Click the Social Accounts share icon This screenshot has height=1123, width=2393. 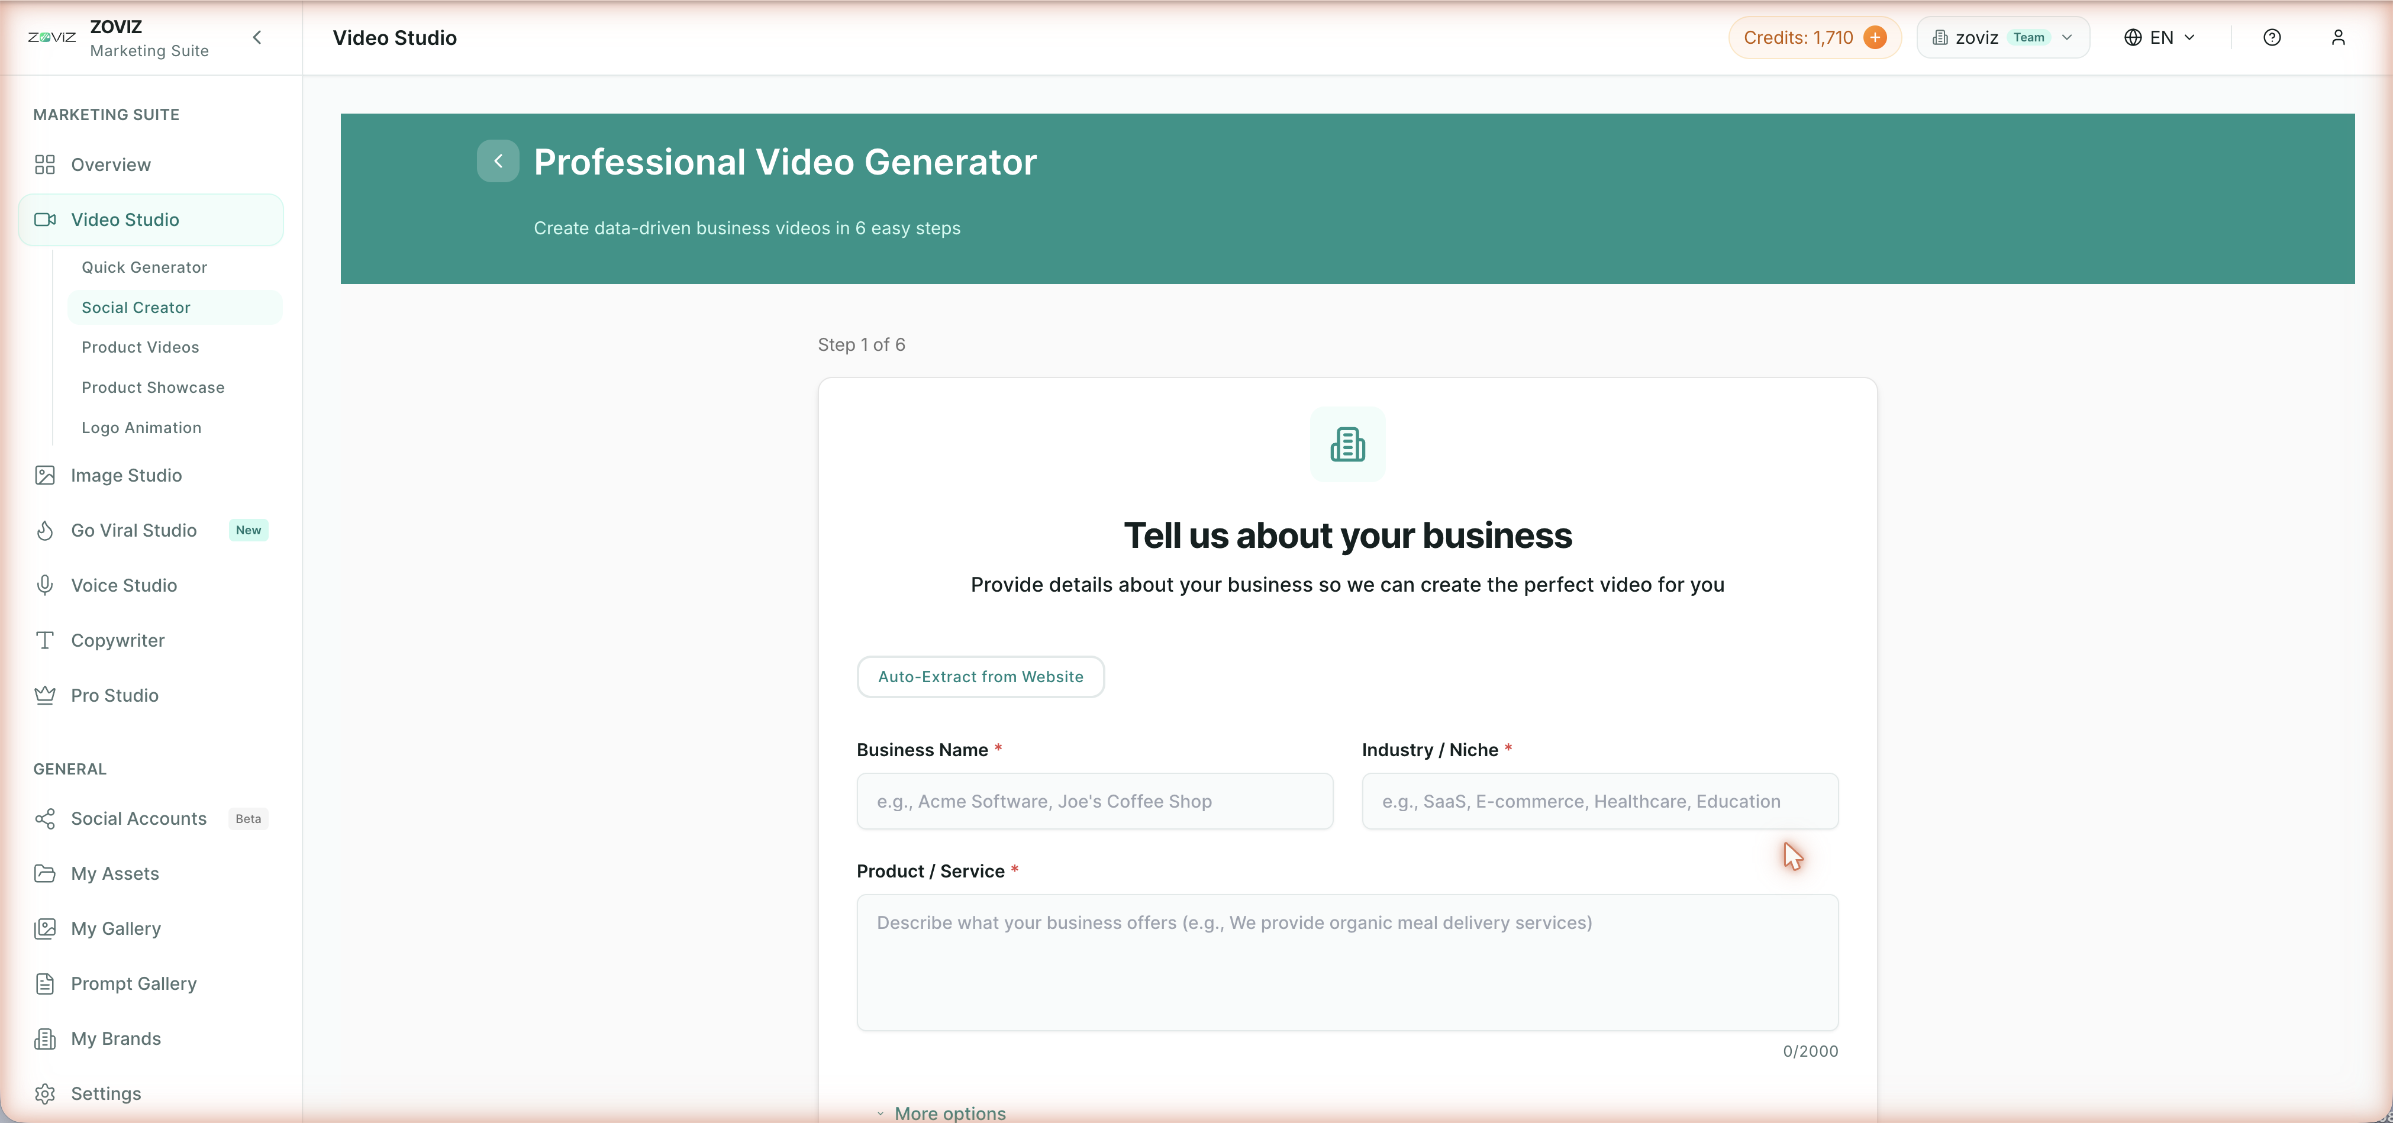(44, 818)
